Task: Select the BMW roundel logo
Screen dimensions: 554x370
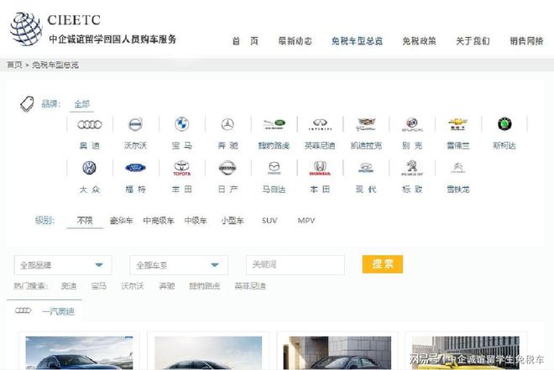Action: [181, 124]
